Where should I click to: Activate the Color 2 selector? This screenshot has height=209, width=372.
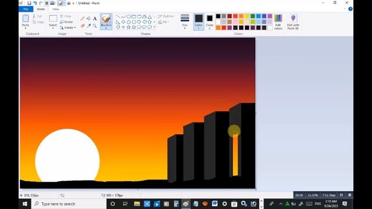point(209,22)
